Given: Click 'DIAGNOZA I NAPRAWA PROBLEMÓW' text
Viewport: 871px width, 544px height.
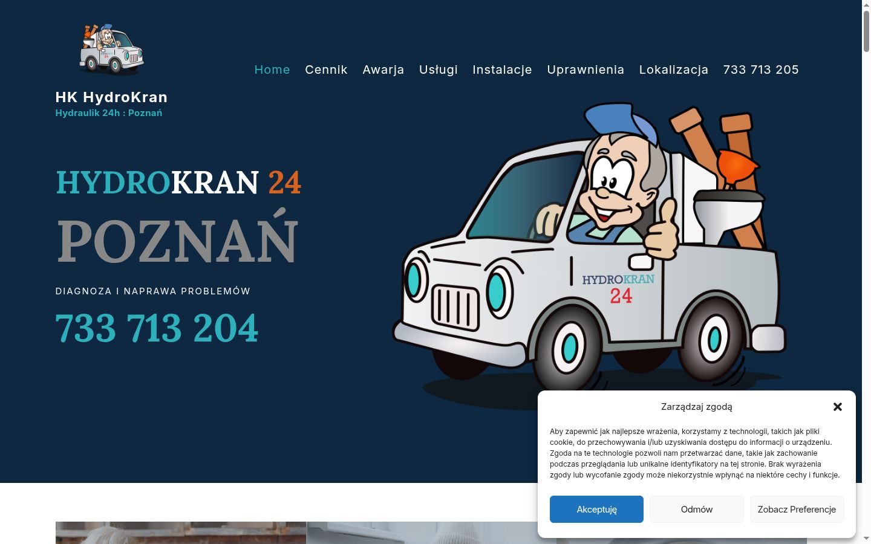Looking at the screenshot, I should (153, 291).
